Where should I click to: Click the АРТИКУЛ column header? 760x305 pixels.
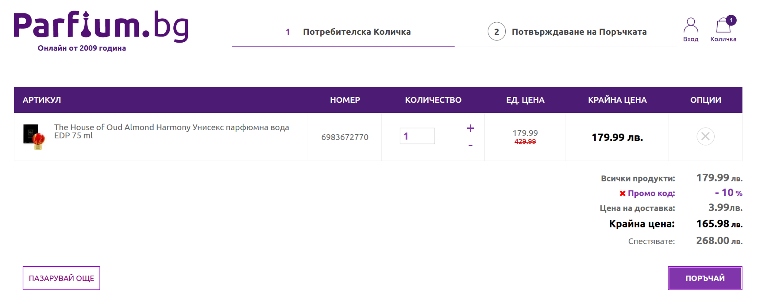(42, 100)
